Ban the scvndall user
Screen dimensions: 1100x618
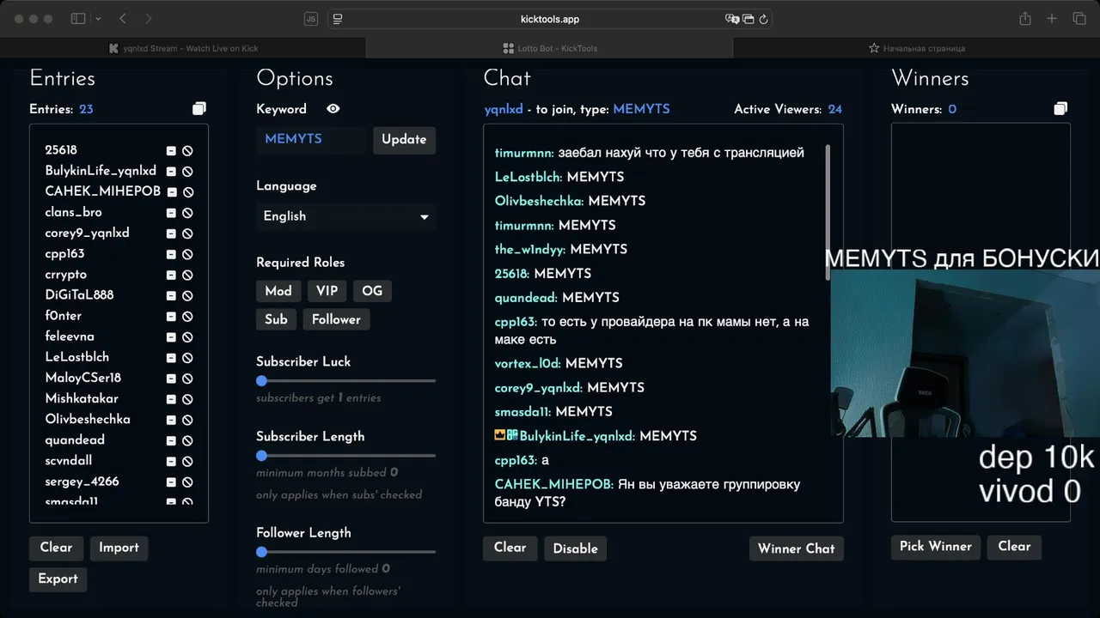coord(187,461)
